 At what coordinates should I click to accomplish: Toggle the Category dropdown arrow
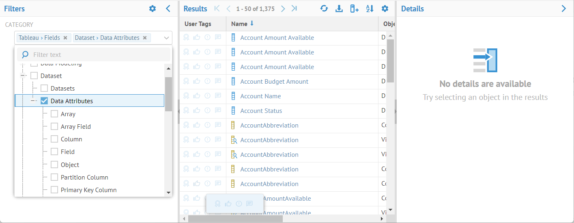pyautogui.click(x=166, y=38)
